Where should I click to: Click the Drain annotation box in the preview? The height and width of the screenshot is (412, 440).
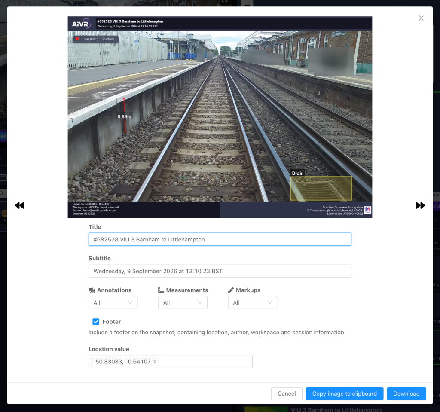(321, 188)
